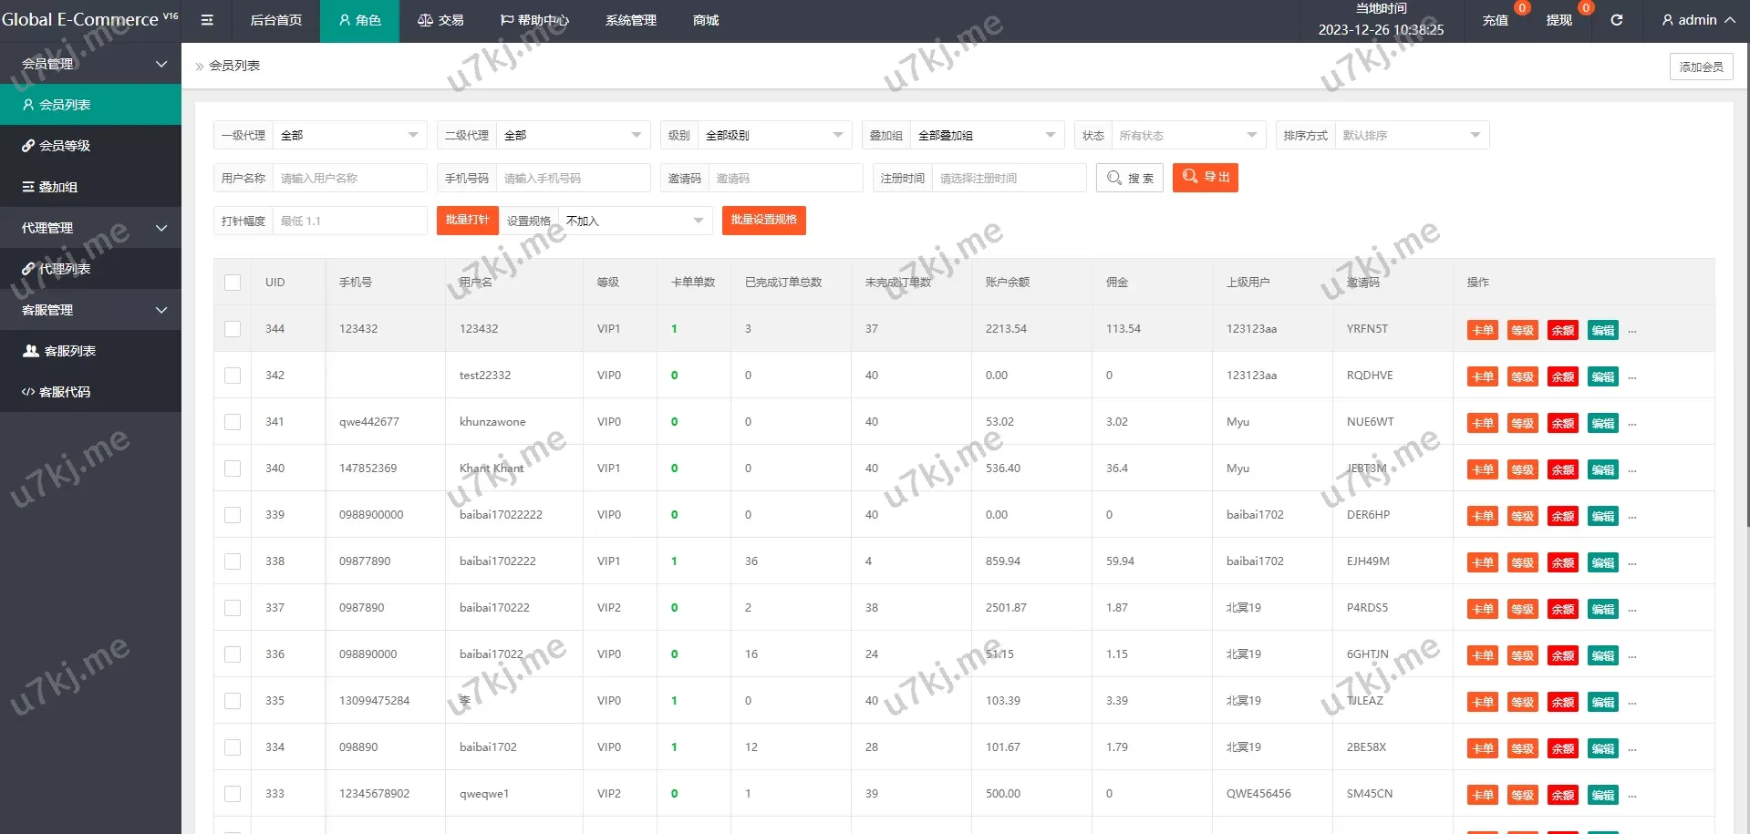The image size is (1750, 834).
Task: Toggle the select-all checkbox in table header
Action: pos(233,283)
